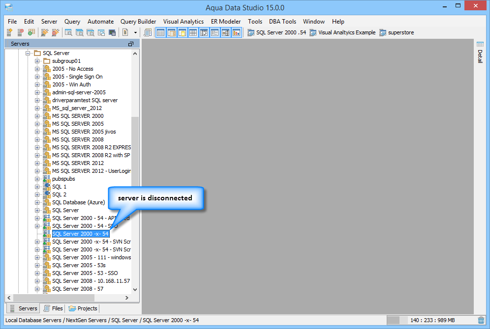Click the Disconnect server plug icon with red minus

(x=56, y=32)
